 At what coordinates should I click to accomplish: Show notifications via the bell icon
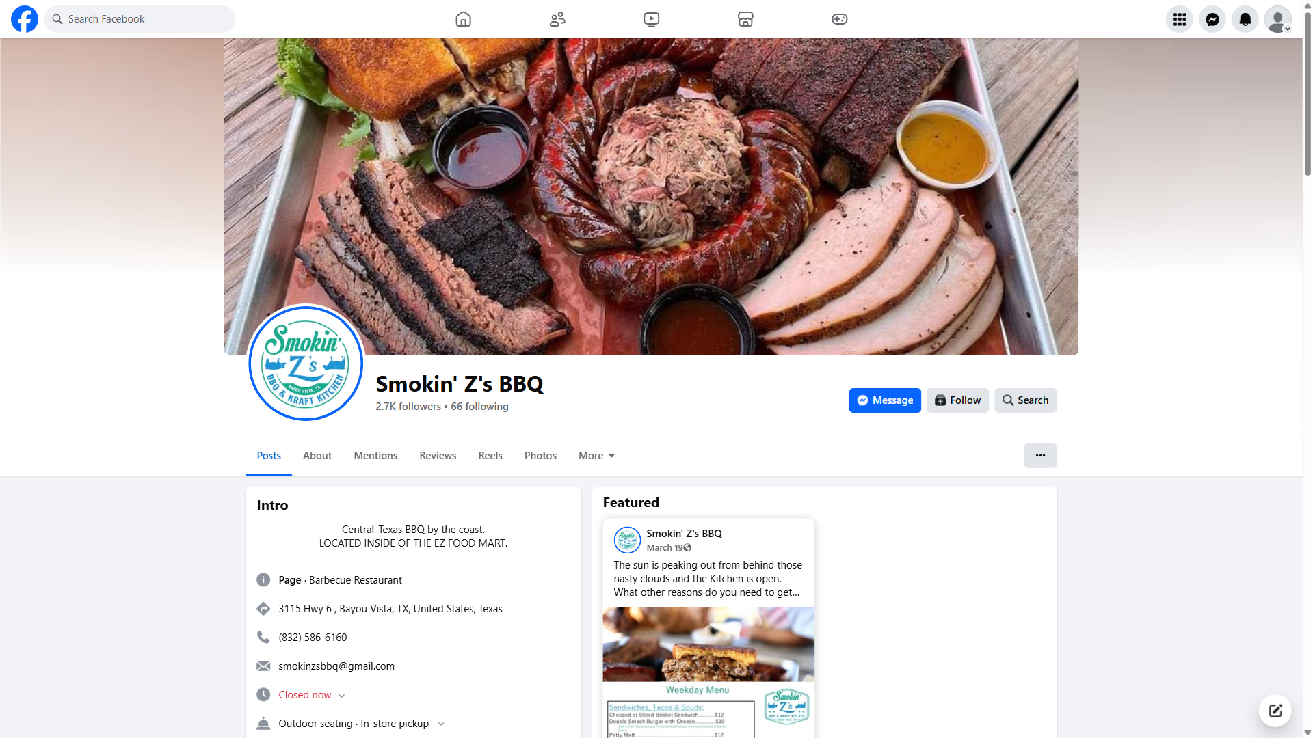tap(1245, 19)
